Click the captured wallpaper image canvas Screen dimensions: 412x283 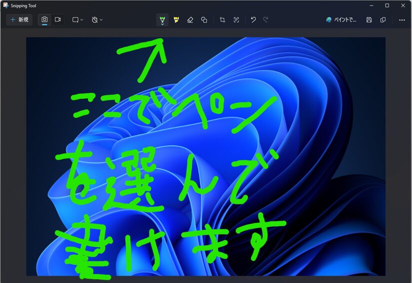pos(206,156)
